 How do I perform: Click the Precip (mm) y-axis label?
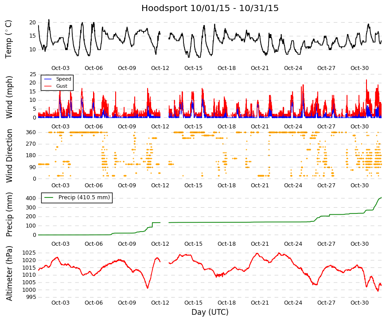point(8,214)
